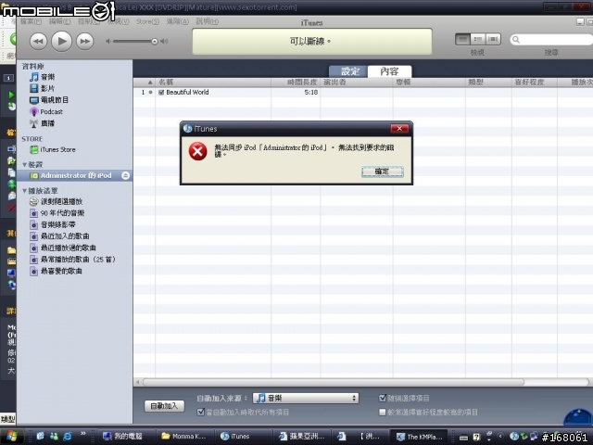Sort by 演出者 artist column header
Viewport: 593px width, 445px height.
point(357,83)
